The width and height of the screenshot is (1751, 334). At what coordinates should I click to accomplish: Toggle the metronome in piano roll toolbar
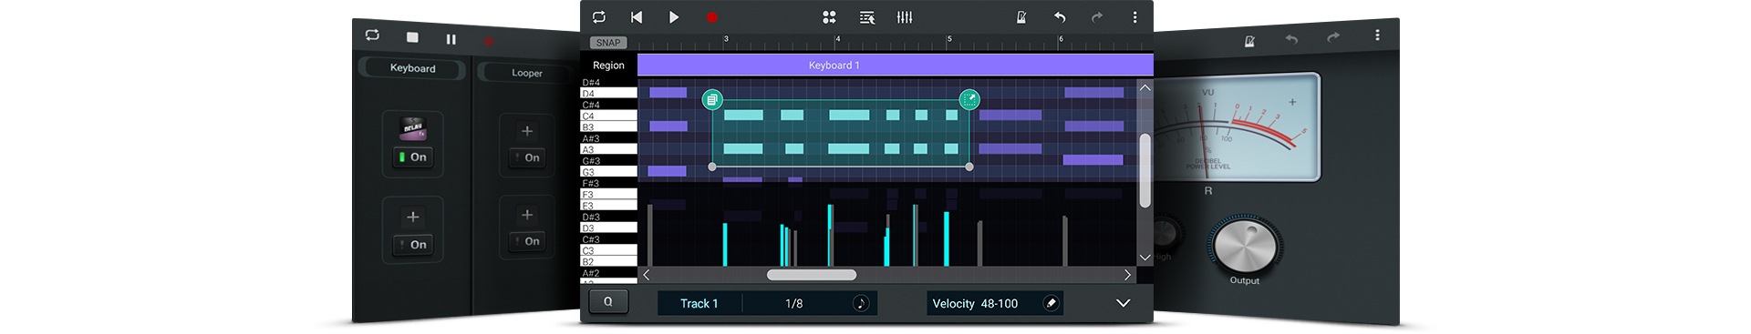[1021, 17]
